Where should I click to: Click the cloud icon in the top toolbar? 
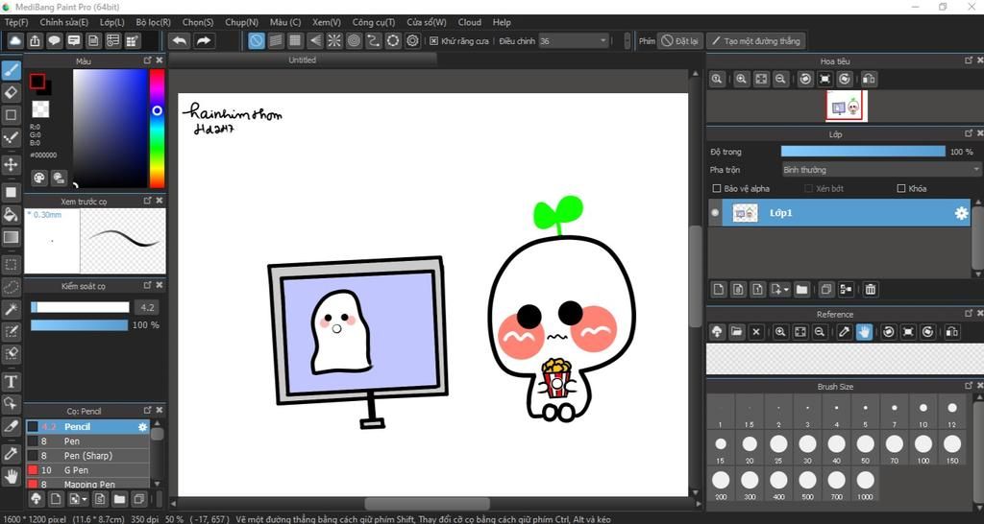[15, 41]
